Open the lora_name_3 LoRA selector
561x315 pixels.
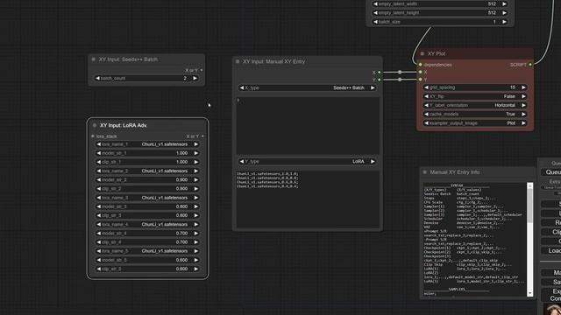[x=147, y=198]
